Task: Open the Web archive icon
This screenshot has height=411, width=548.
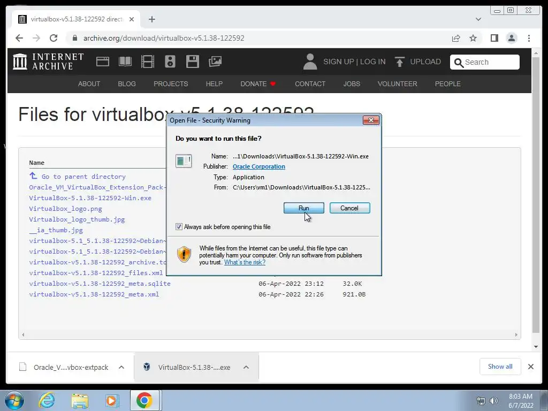Action: click(103, 62)
